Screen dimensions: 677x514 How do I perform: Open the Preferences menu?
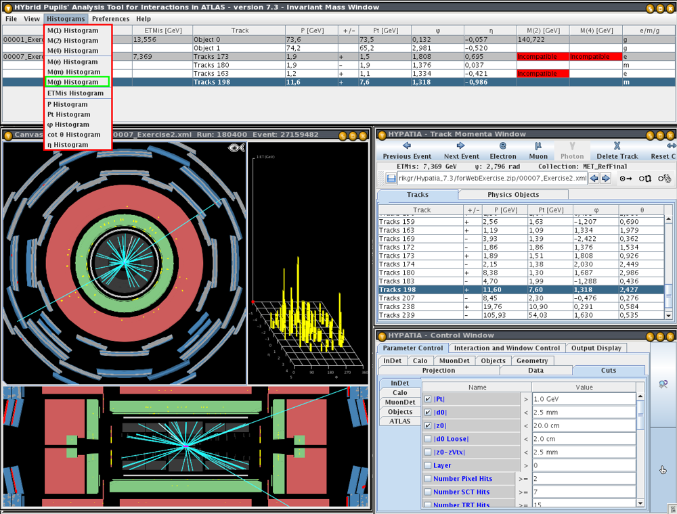tap(110, 19)
